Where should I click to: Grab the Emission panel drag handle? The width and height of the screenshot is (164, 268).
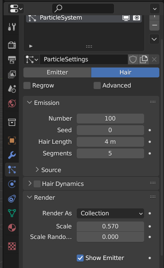pos(153,102)
